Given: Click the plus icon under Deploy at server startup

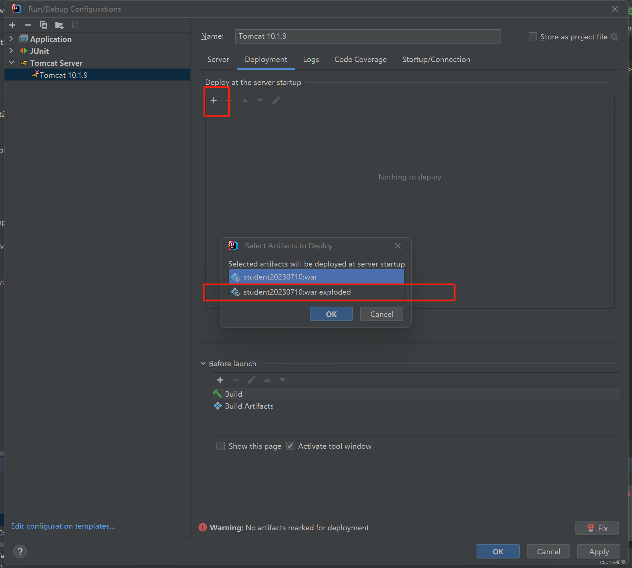Looking at the screenshot, I should point(214,100).
